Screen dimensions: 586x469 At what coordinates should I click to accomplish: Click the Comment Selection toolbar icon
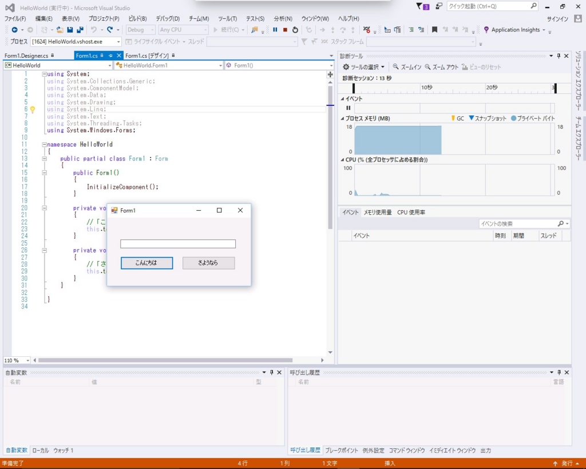pos(411,30)
